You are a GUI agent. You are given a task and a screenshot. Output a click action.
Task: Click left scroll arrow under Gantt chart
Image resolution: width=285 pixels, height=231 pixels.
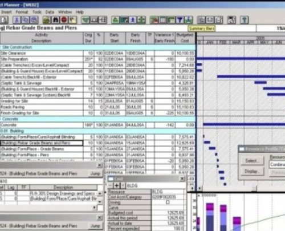point(199,188)
